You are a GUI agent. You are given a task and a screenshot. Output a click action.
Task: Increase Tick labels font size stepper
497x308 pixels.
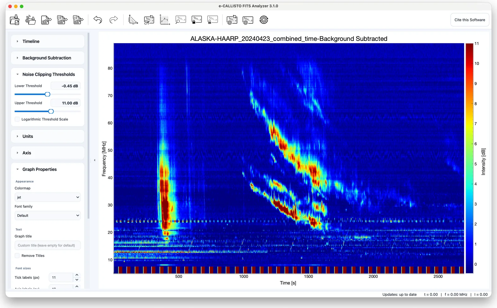click(x=77, y=275)
